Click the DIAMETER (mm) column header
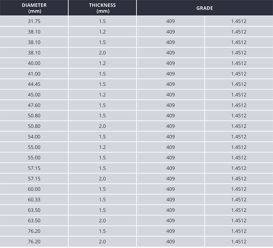The width and height of the screenshot is (273, 248). click(x=34, y=8)
